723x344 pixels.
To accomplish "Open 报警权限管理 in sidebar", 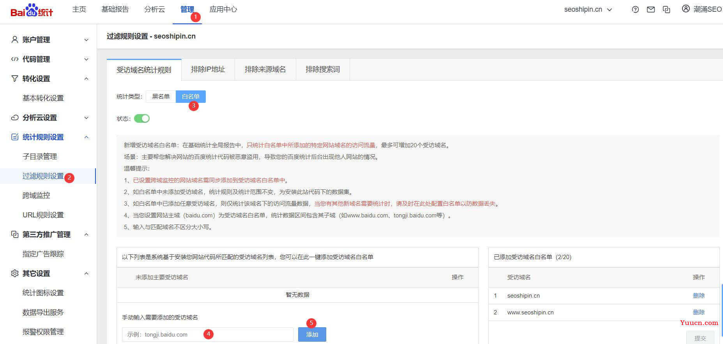I will [43, 332].
